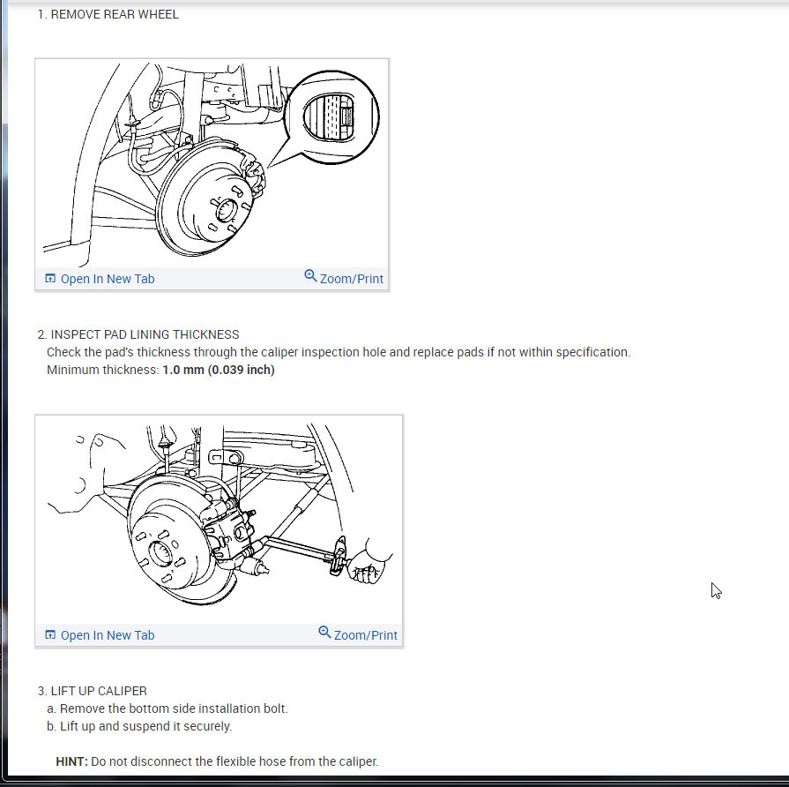Click 'Remove the bottom side installation bolt' step
Screen dimensions: 789x787
pyautogui.click(x=167, y=708)
